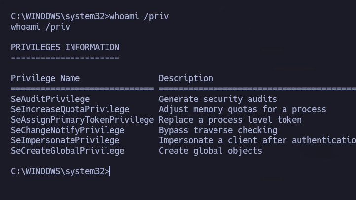This screenshot has width=356, height=200.
Task: Click the dashed line under PRIVILEGES INFORMATION
Action: coord(65,58)
